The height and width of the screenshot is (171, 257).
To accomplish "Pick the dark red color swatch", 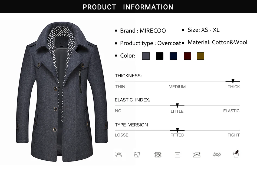I will coord(187,56).
